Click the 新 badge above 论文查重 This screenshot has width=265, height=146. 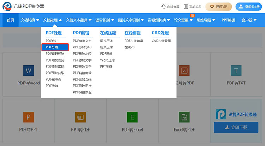(192, 16)
